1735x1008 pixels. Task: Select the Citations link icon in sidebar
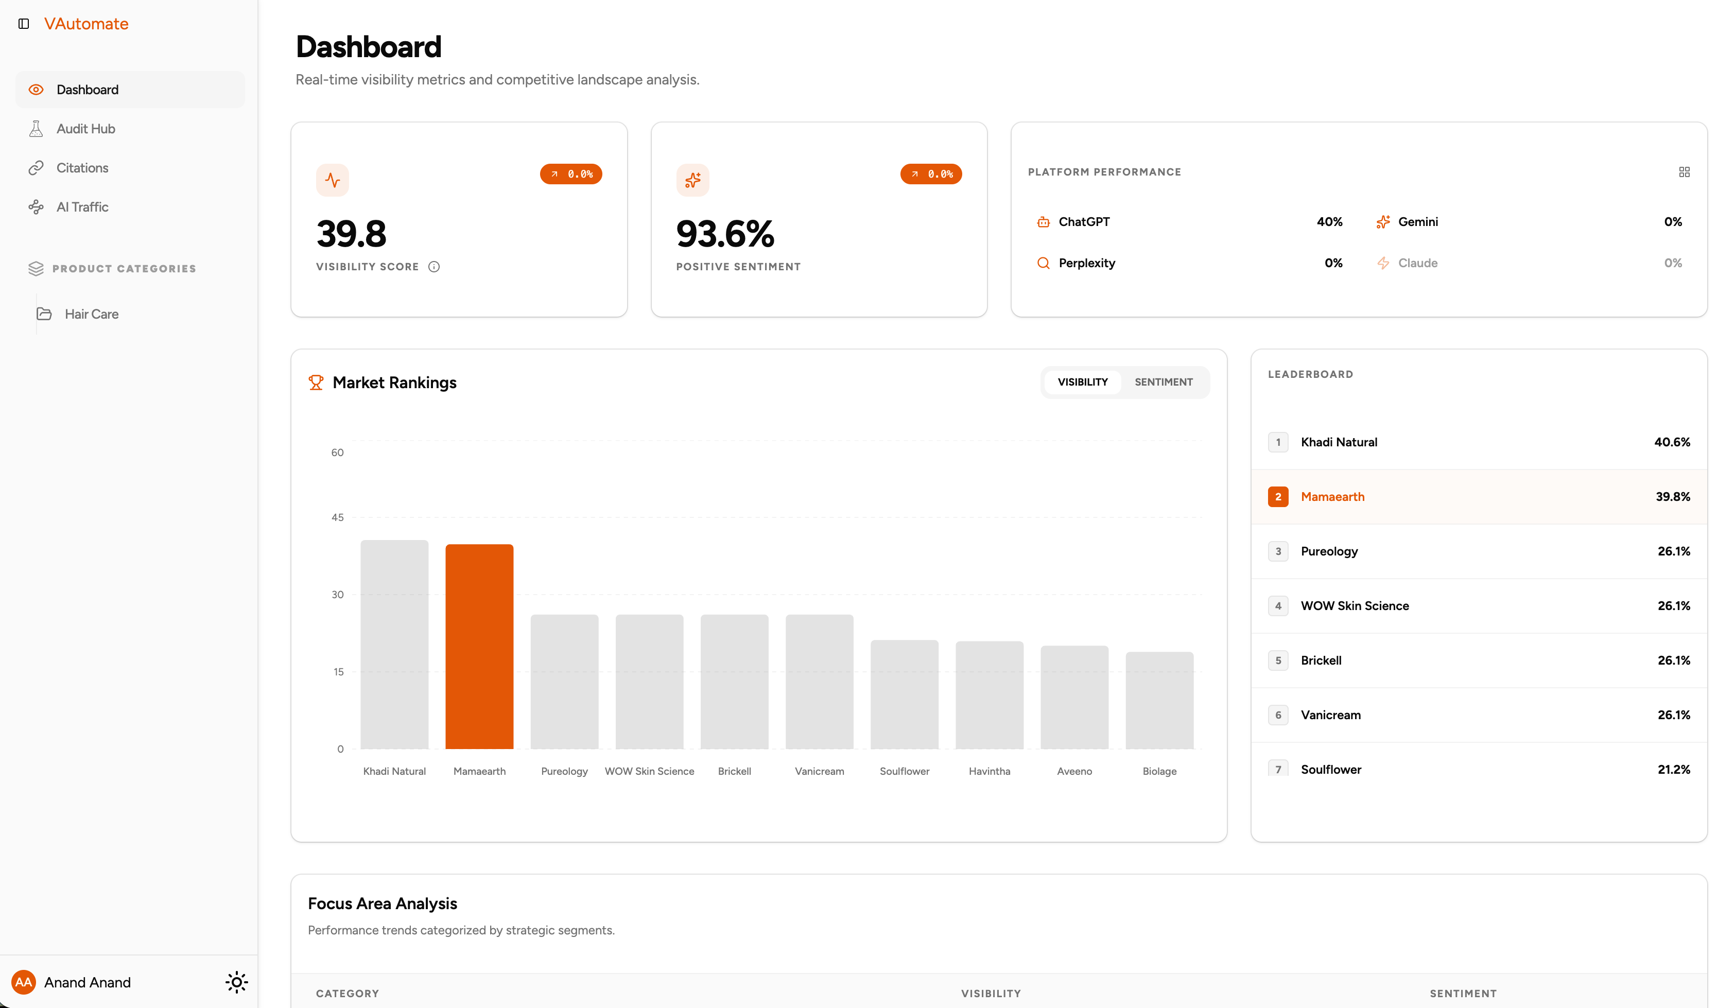pos(37,167)
